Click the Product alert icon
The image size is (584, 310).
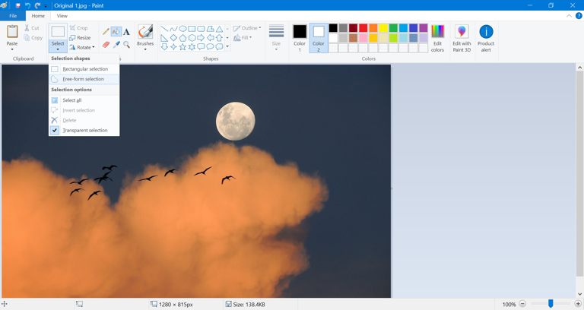tap(486, 32)
